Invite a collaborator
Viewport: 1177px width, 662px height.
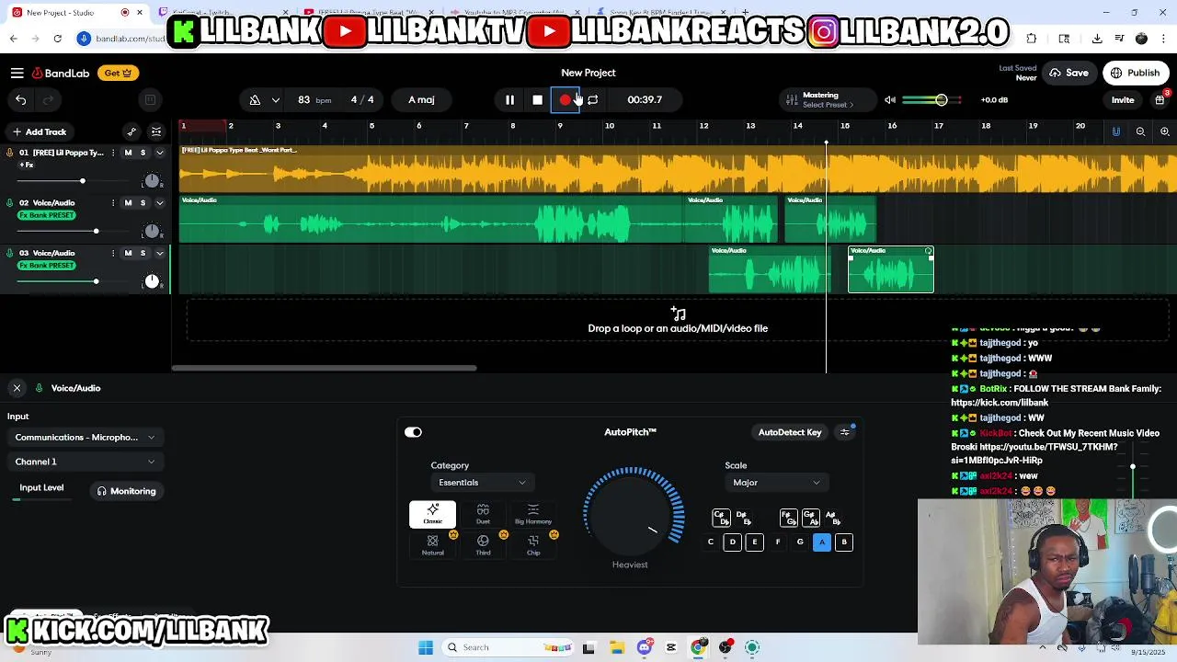point(1123,99)
